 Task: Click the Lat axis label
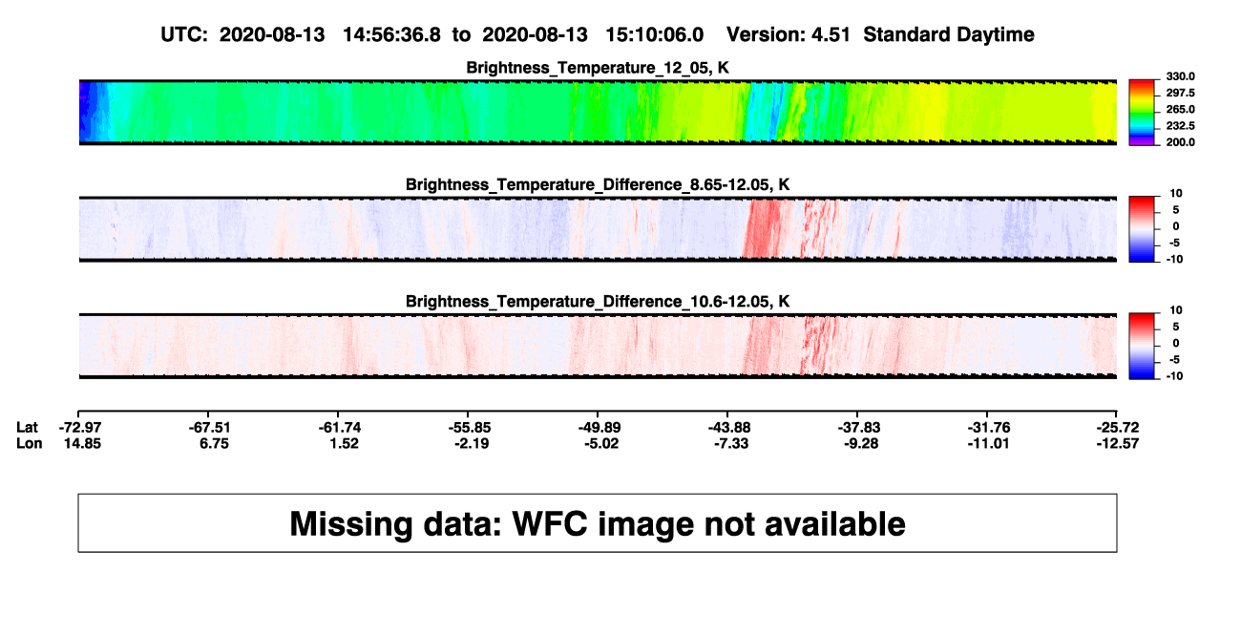(28, 427)
